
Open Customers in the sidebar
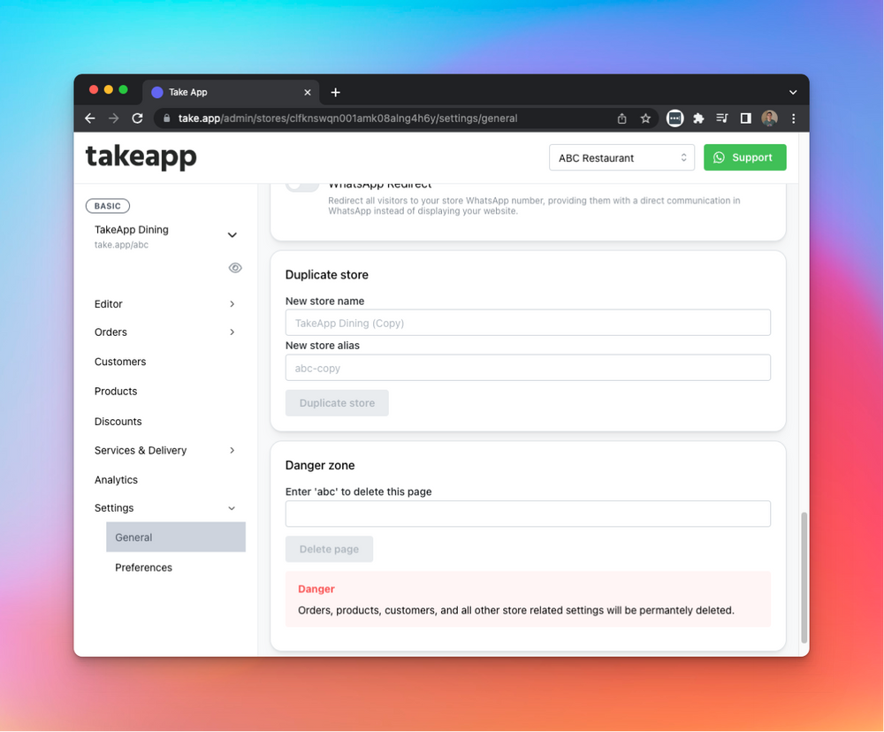click(120, 362)
